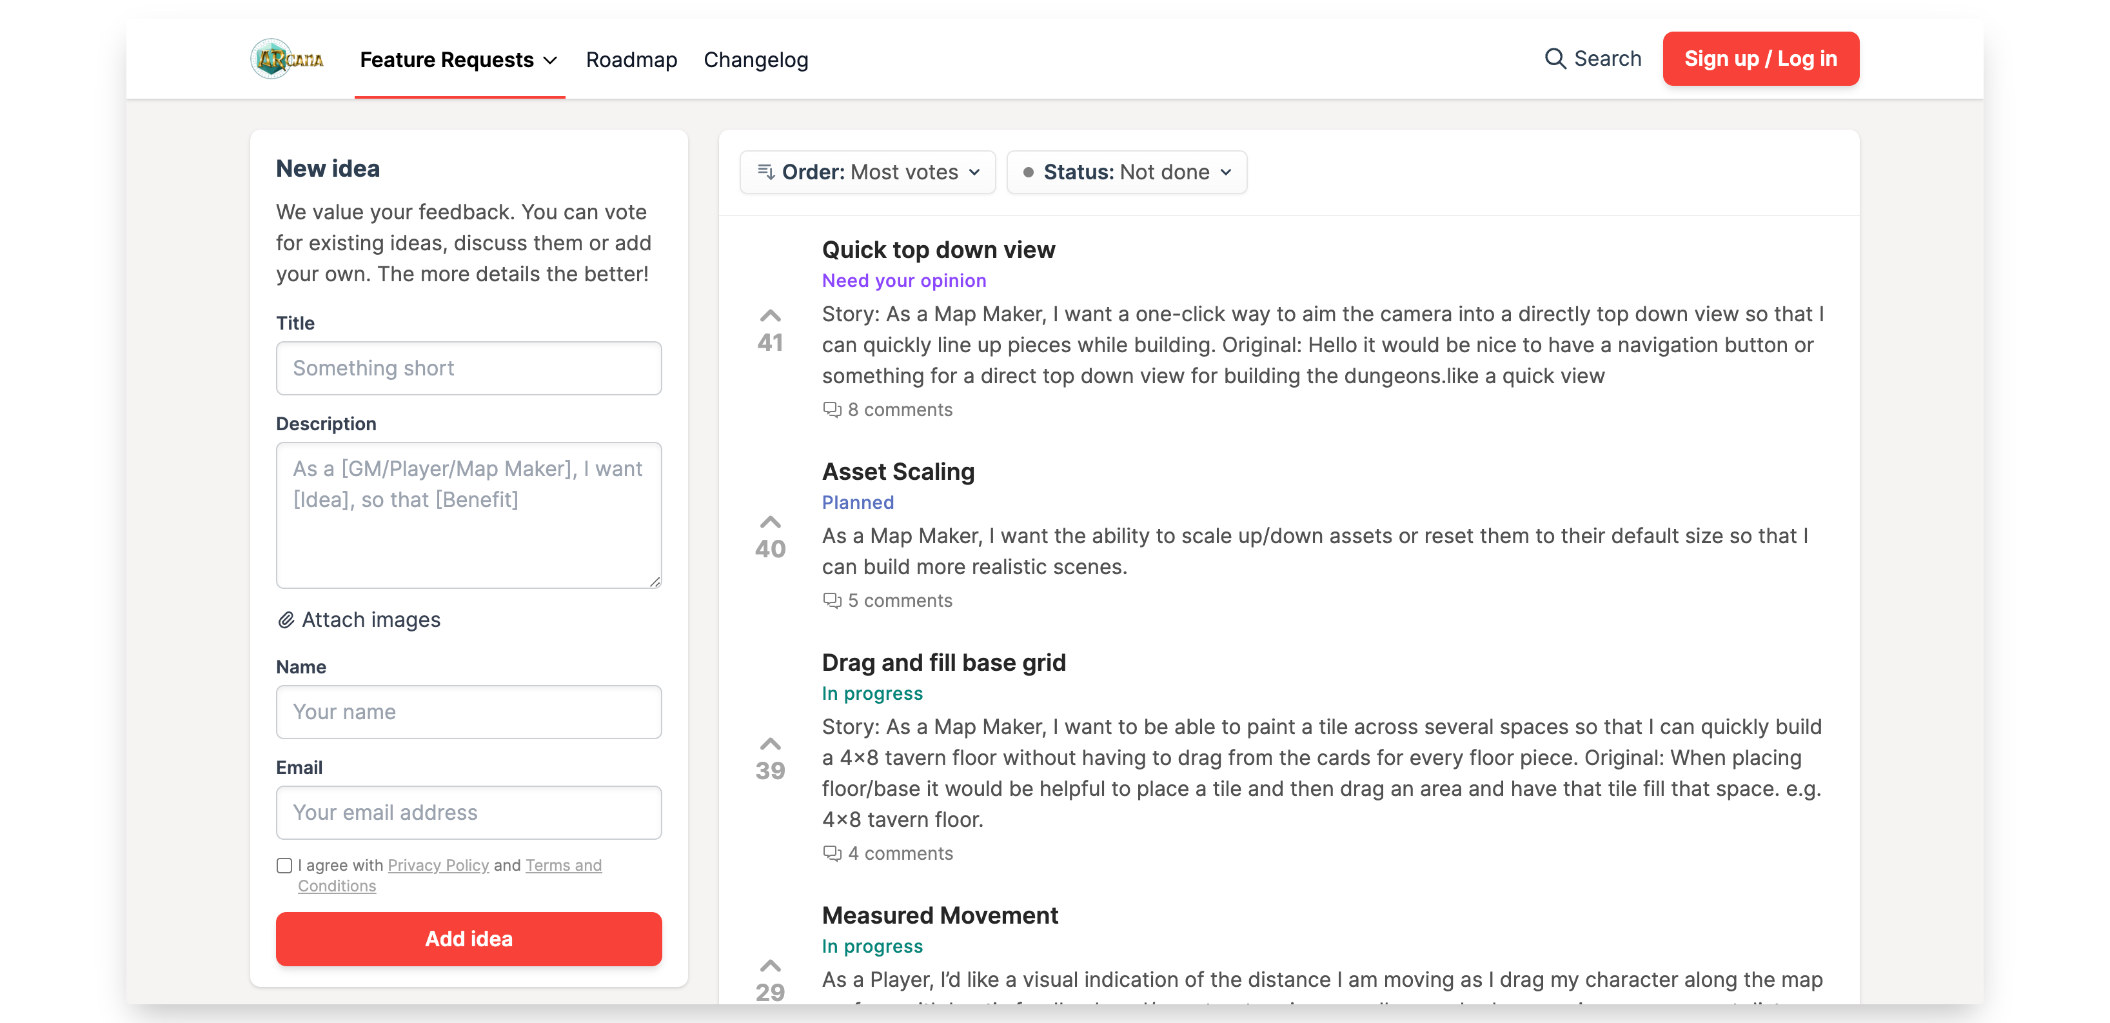
Task: Open the 8 comments bubble icon
Action: (833, 410)
